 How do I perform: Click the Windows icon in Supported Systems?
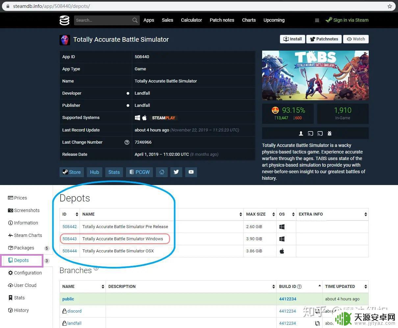pos(137,118)
